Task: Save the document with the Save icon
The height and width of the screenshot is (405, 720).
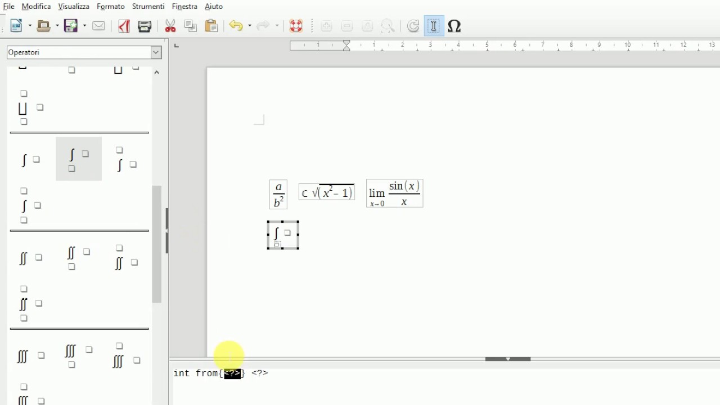Action: click(71, 26)
